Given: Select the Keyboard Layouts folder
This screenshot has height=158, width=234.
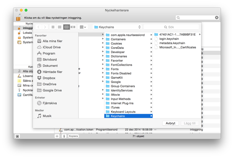Looking at the screenshot, I should click(x=129, y=112).
